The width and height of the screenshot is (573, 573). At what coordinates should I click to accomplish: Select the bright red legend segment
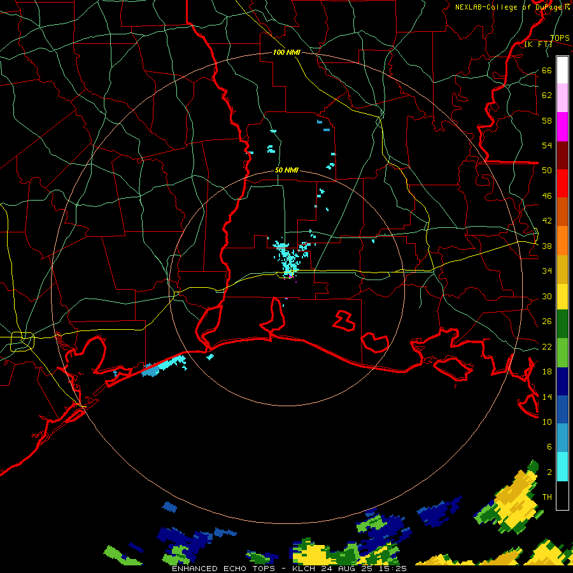tap(562, 183)
